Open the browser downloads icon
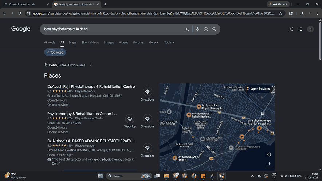The height and width of the screenshot is (181, 322). [302, 13]
